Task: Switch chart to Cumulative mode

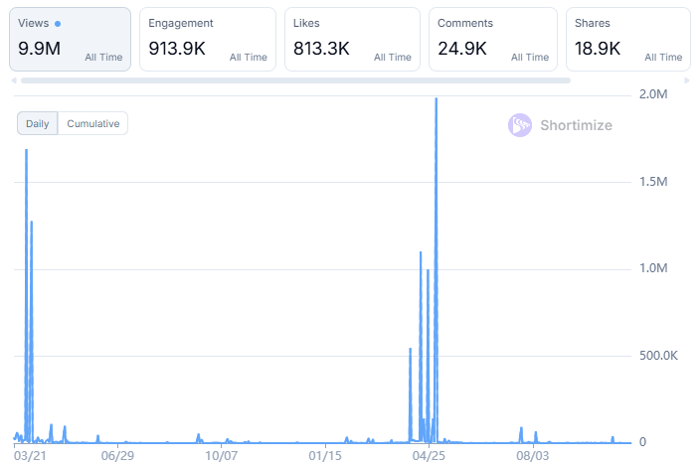Action: [93, 124]
